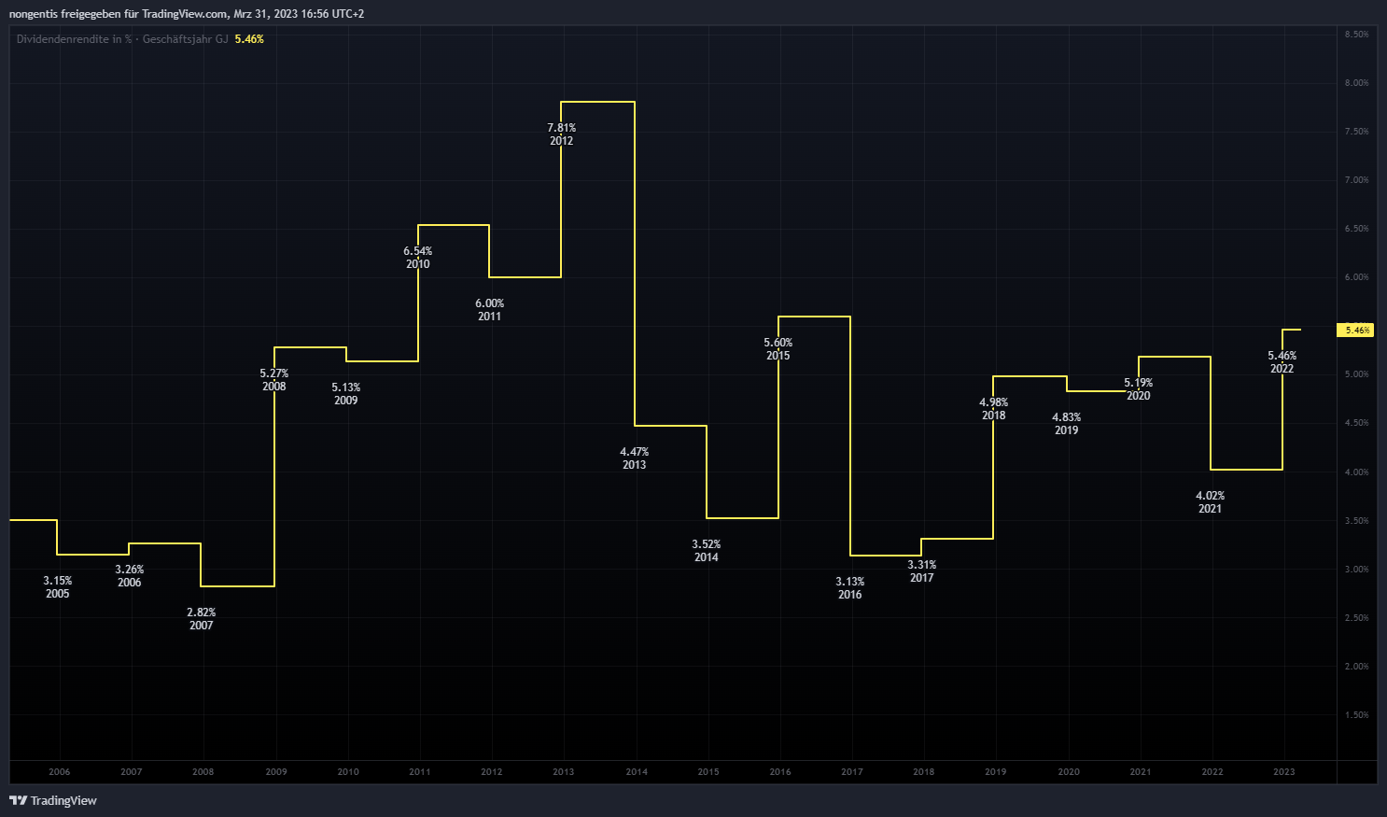The image size is (1387, 817).
Task: Select the 3.15% 2005 data label
Action: tap(57, 587)
